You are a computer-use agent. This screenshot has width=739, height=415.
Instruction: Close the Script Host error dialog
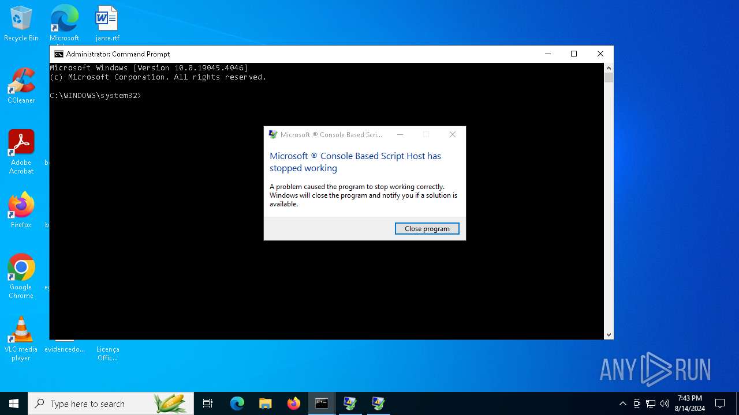tap(453, 135)
